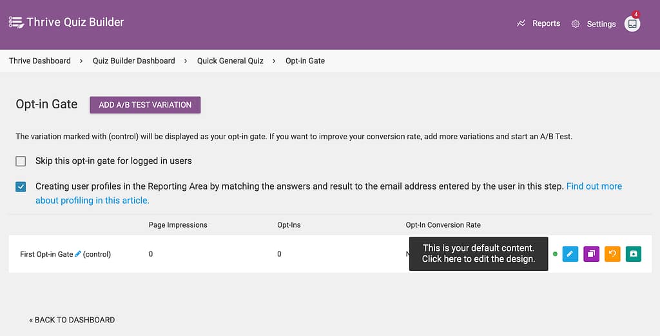Open the Settings menu item
Viewport: 660px width, 336px height.
point(601,24)
